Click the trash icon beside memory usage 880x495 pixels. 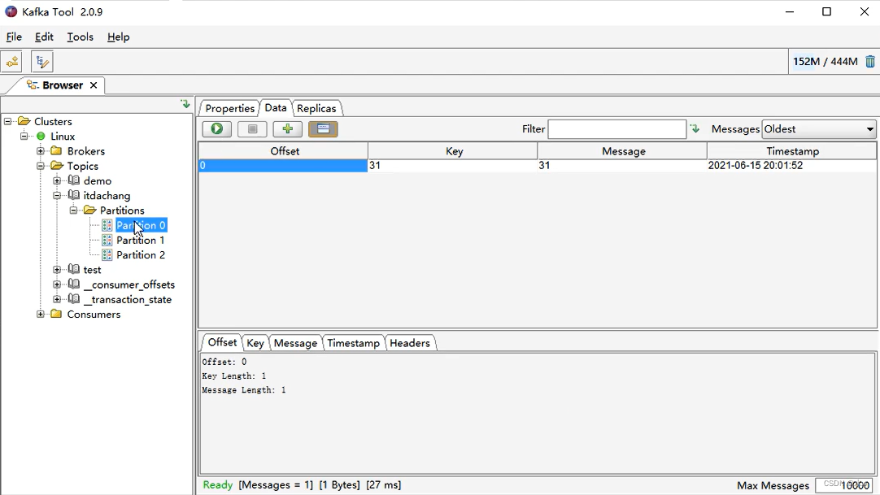870,61
